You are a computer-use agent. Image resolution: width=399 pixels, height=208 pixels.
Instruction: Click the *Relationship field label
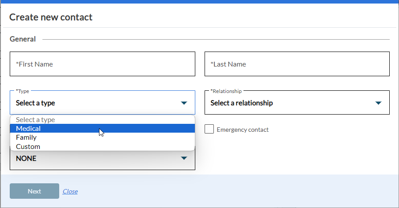(226, 91)
